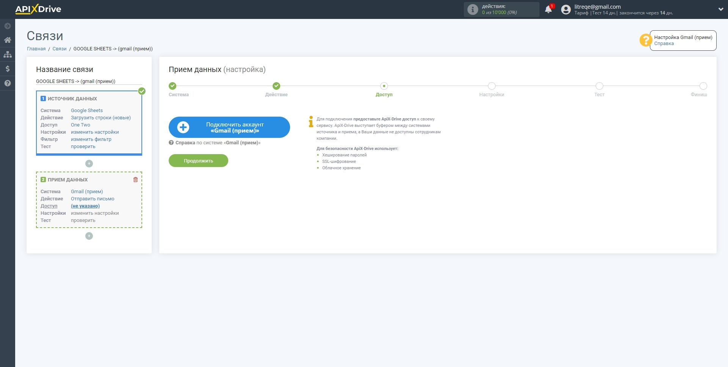Click изменить фильтр link
The image size is (728, 367).
click(x=91, y=139)
